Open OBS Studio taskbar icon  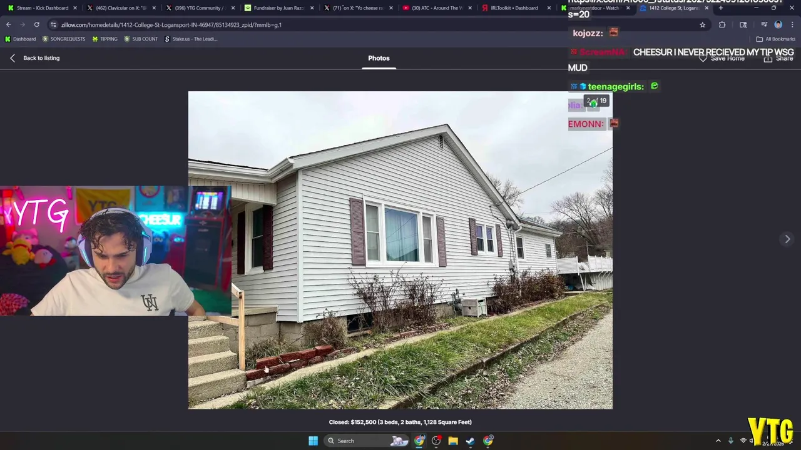coord(436,441)
